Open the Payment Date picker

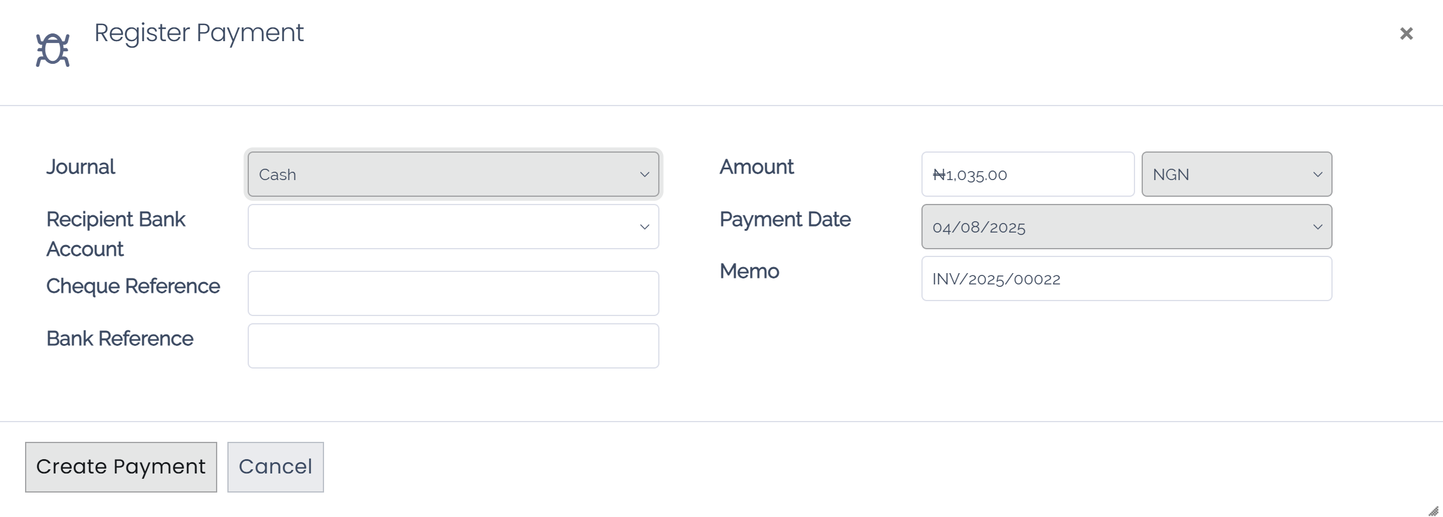[1127, 227]
